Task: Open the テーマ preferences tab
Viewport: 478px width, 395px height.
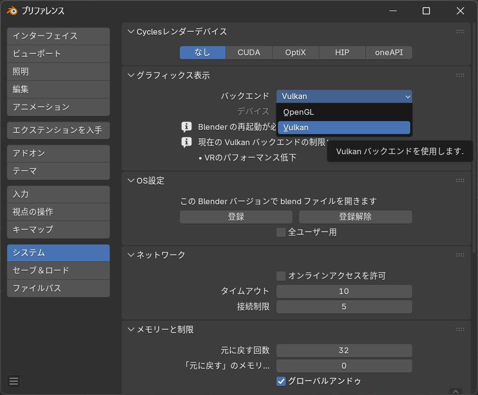Action: click(x=58, y=171)
